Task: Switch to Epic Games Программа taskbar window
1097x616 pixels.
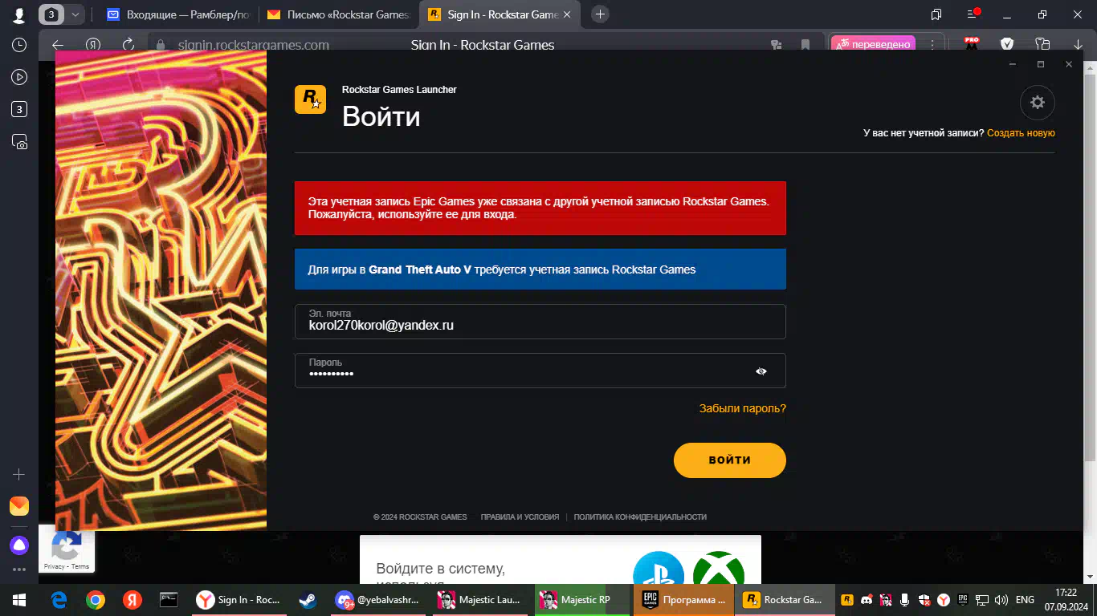Action: (x=684, y=600)
